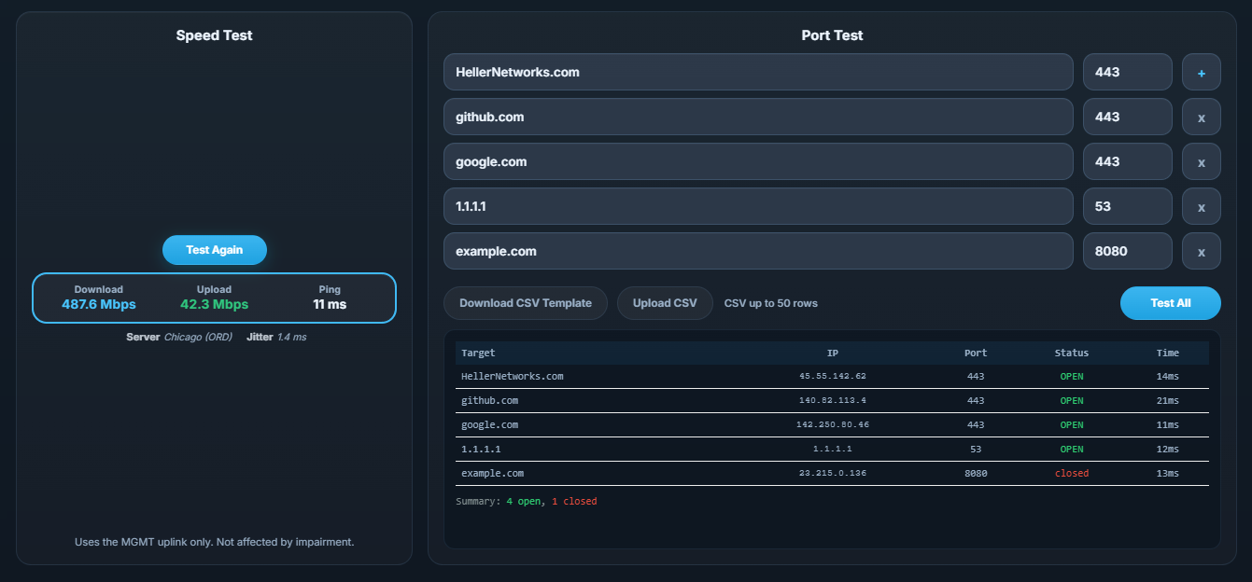Viewport: 1252px width, 582px height.
Task: Select IP address 45.55.142.62
Action: click(833, 376)
